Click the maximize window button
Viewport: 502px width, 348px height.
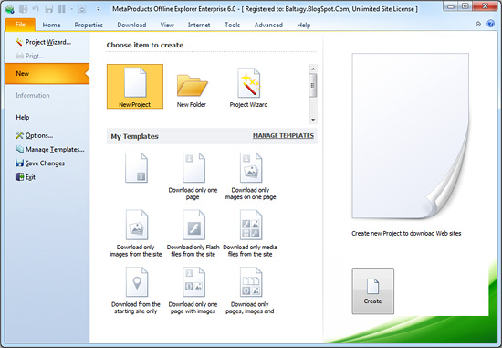[465, 6]
